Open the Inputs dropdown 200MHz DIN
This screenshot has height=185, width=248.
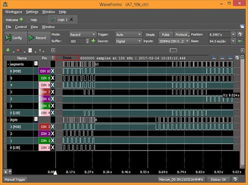pyautogui.click(x=174, y=41)
